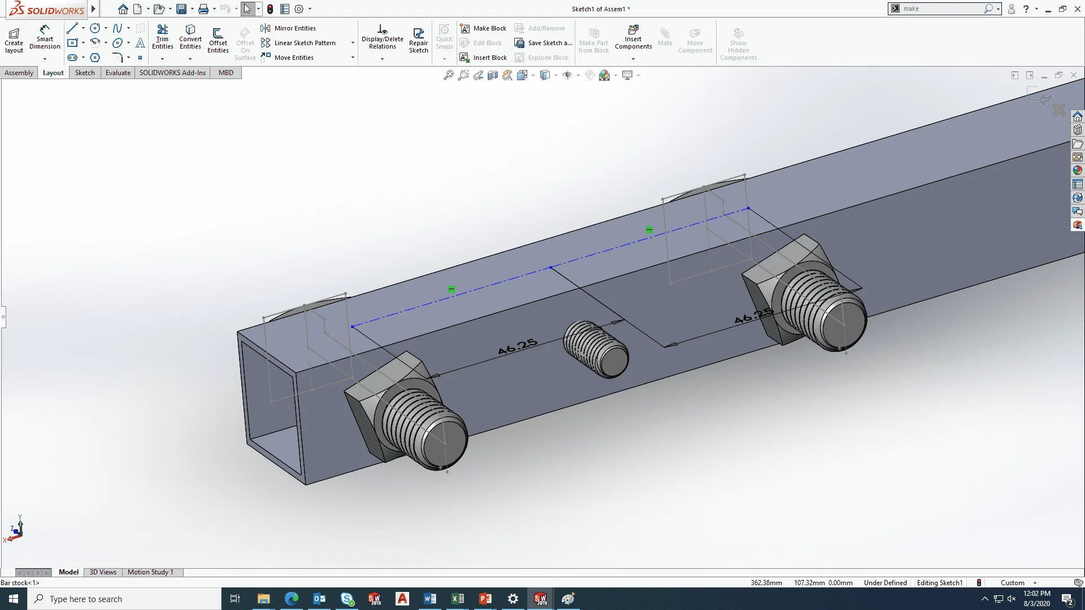Select the Line sketch tool

[72, 28]
